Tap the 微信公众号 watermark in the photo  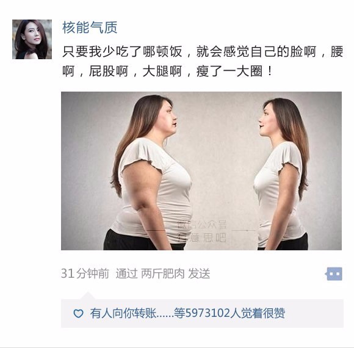pos(202,225)
